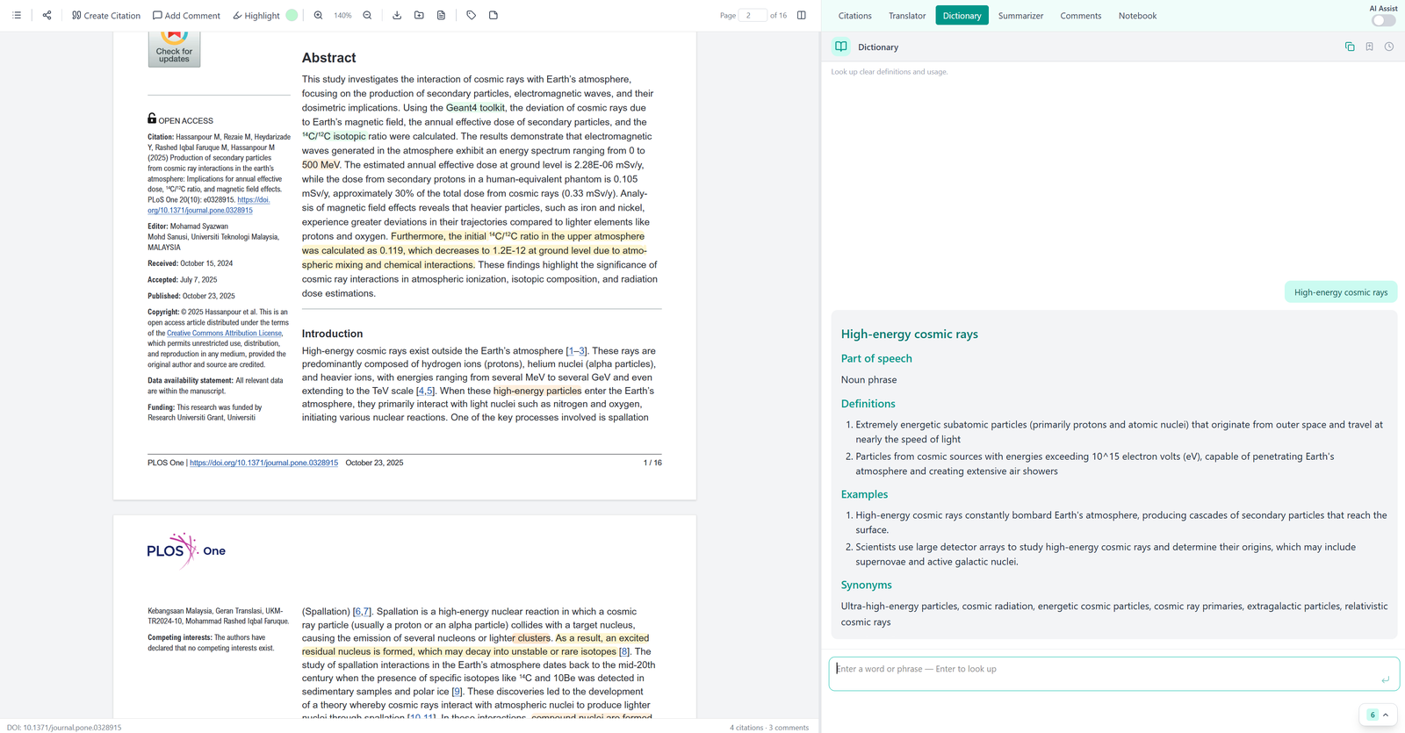Click the dictionary word lookup input field
1405x733 pixels.
tap(1113, 673)
